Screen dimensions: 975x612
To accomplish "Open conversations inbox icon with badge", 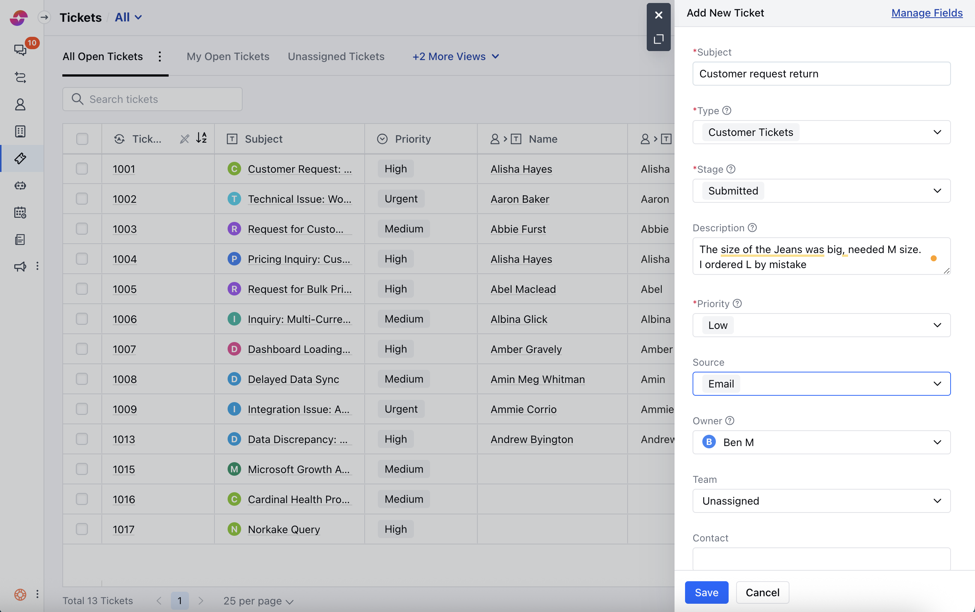I will pos(20,50).
